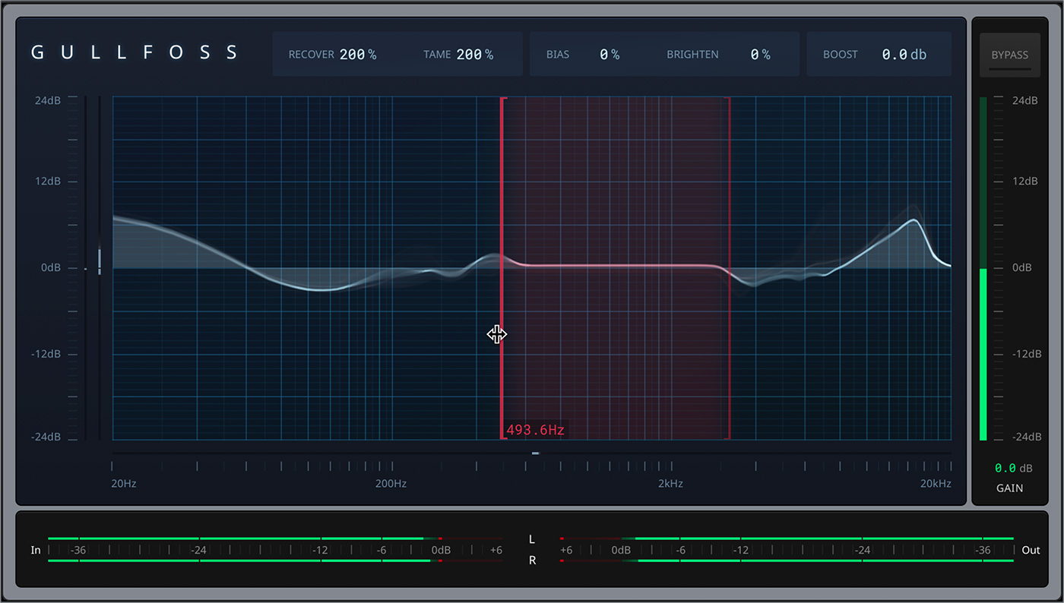Click the 20kHz axis label
This screenshot has width=1064, height=603.
click(x=936, y=484)
